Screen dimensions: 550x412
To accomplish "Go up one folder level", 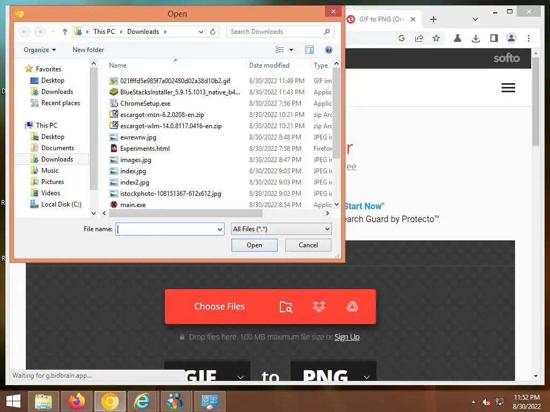I will (x=65, y=32).
